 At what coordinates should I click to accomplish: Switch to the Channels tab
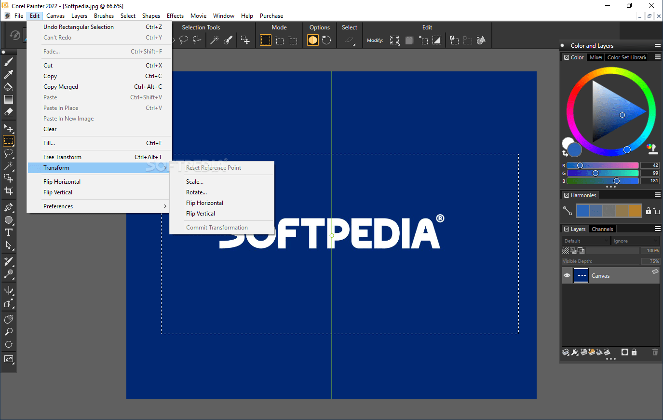coord(602,229)
